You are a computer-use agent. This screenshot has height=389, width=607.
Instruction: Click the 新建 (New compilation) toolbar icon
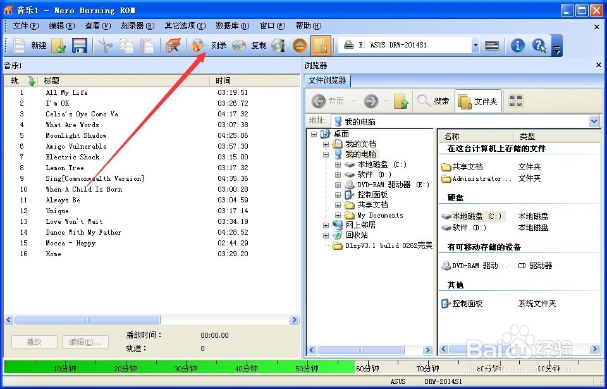(x=20, y=46)
